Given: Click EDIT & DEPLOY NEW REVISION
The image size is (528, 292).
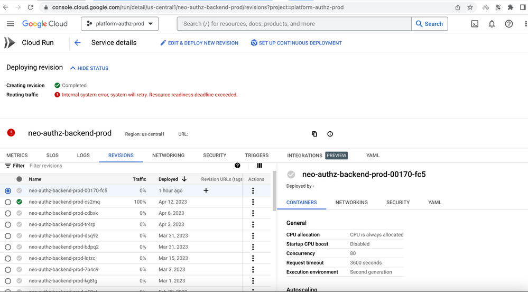Looking at the screenshot, I should click(x=199, y=43).
